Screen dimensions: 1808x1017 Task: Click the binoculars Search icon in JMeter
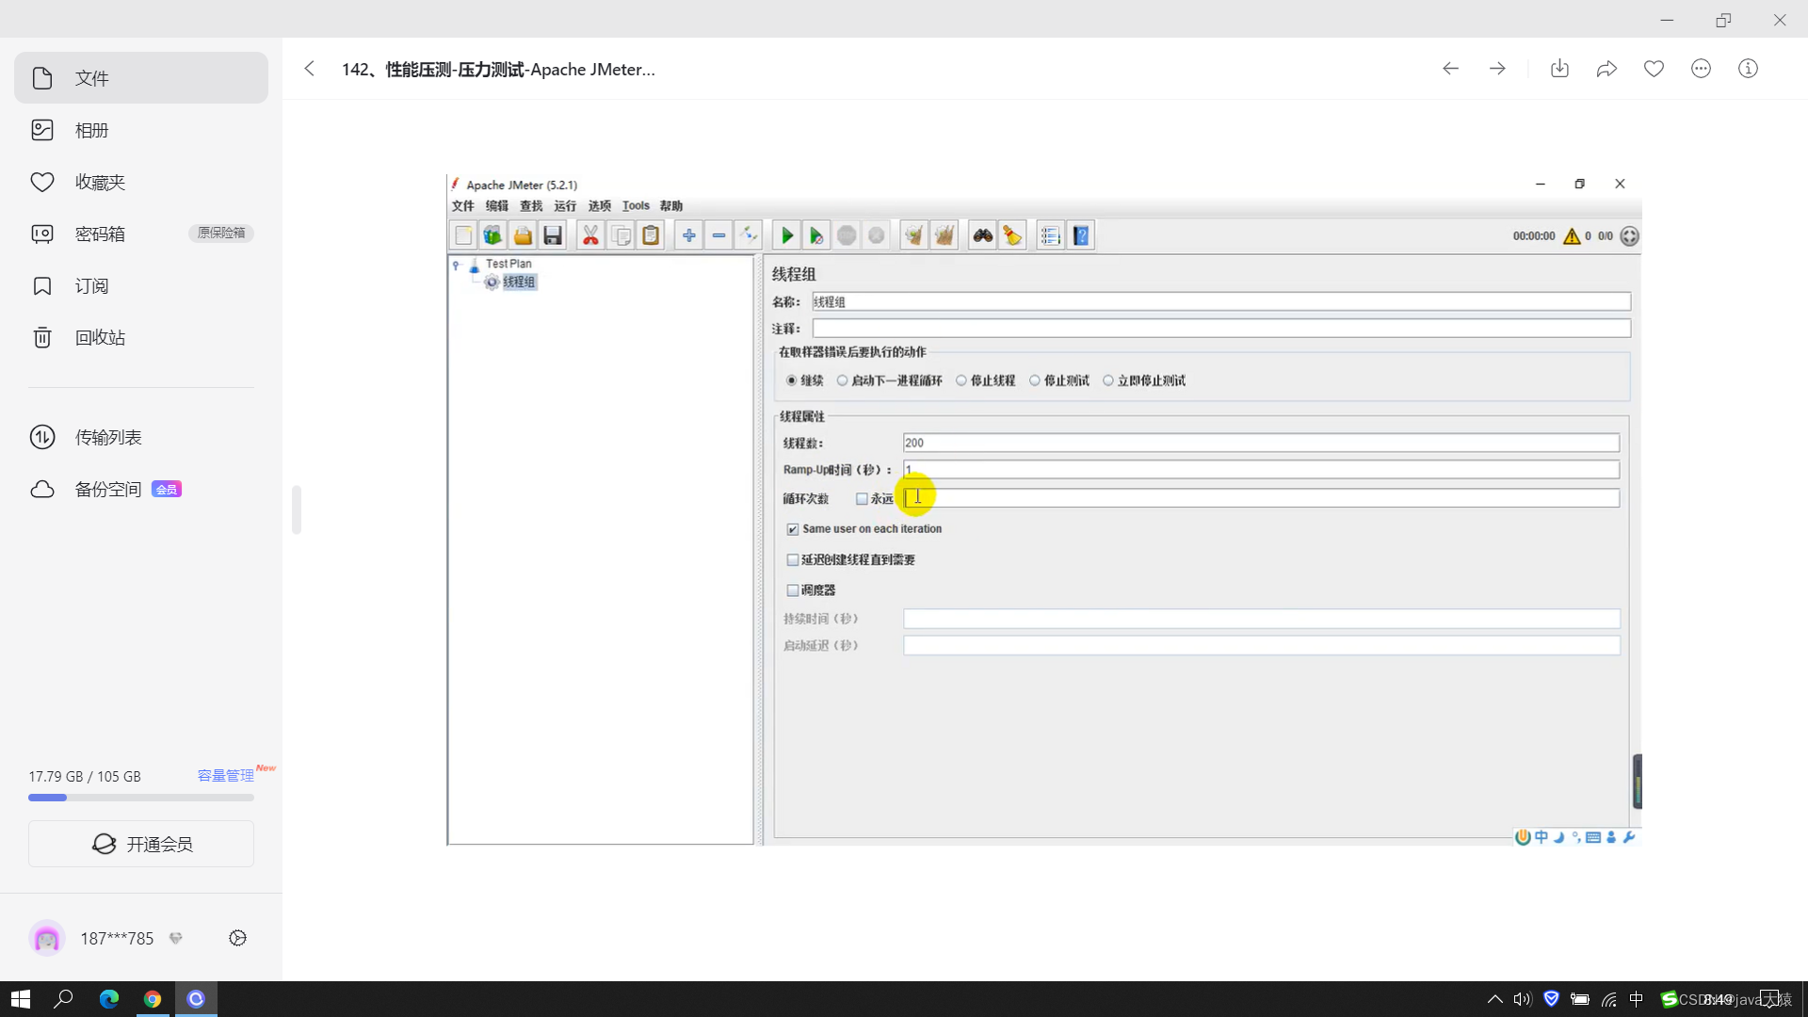pos(982,235)
